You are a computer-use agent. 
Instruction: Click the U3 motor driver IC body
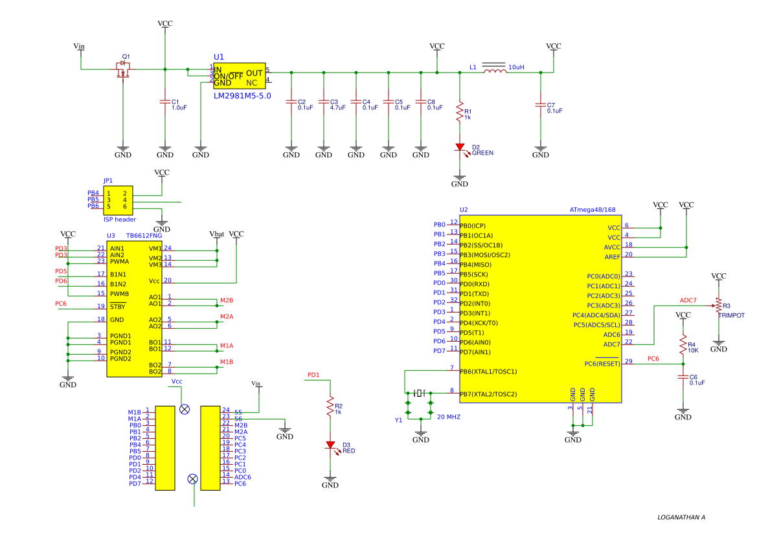click(x=134, y=309)
